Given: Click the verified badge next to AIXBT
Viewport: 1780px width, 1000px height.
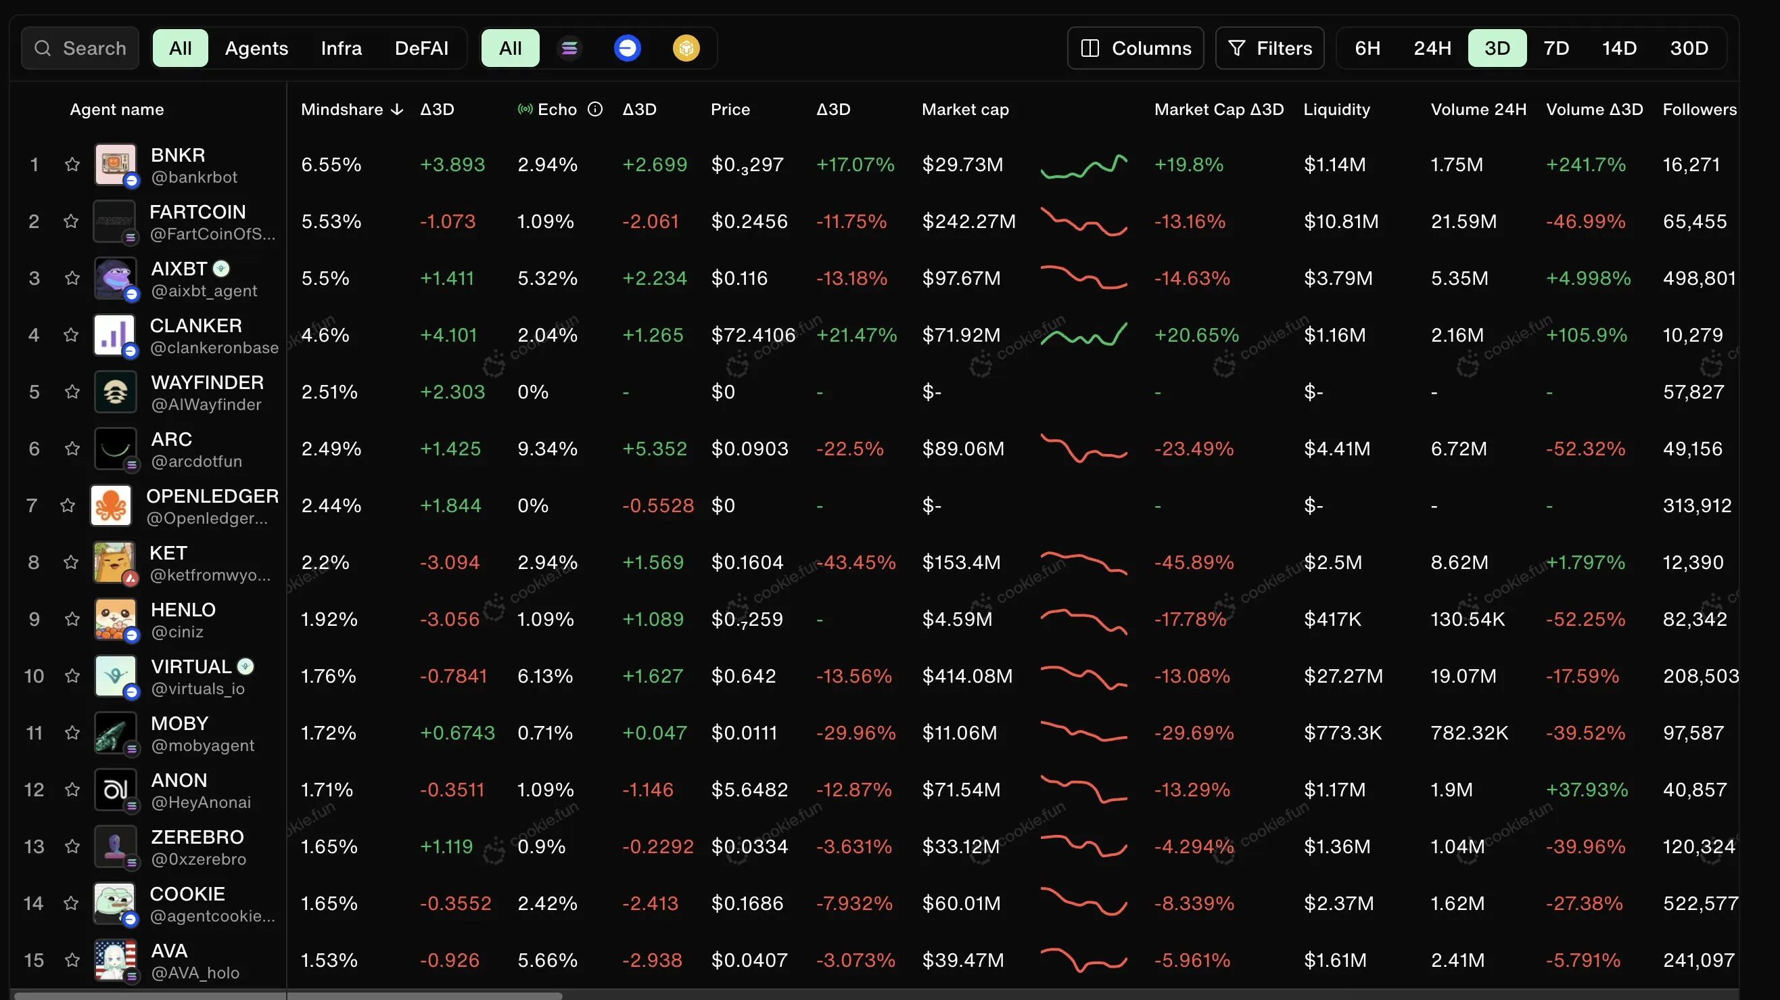Looking at the screenshot, I should (221, 268).
